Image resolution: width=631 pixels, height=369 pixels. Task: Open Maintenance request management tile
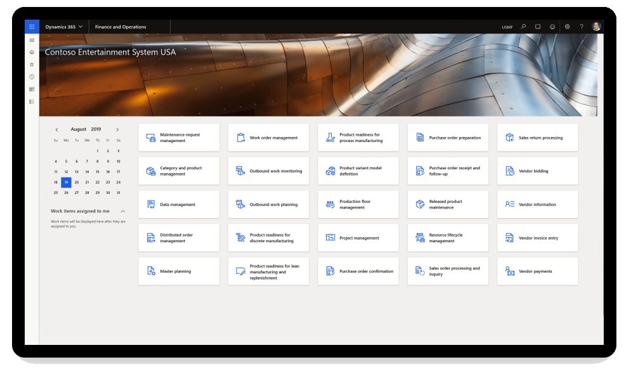click(x=179, y=138)
